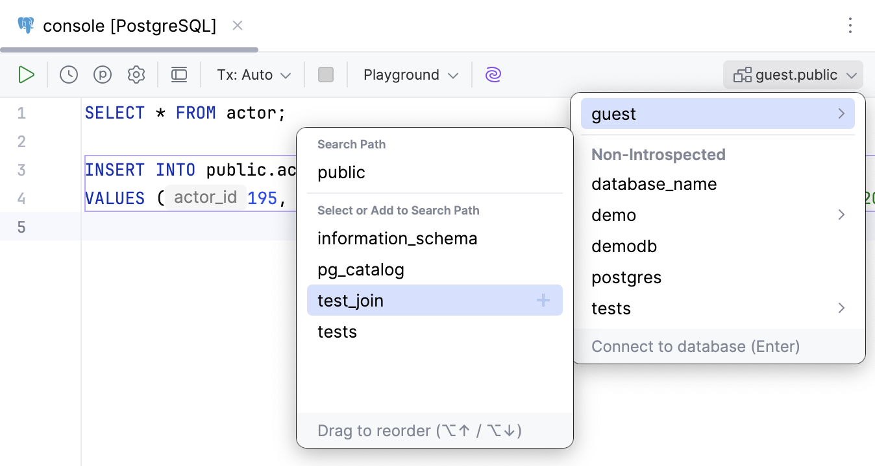875x466 pixels.
Task: Click the PostgreSQL elephant icon
Action: [x=25, y=25]
